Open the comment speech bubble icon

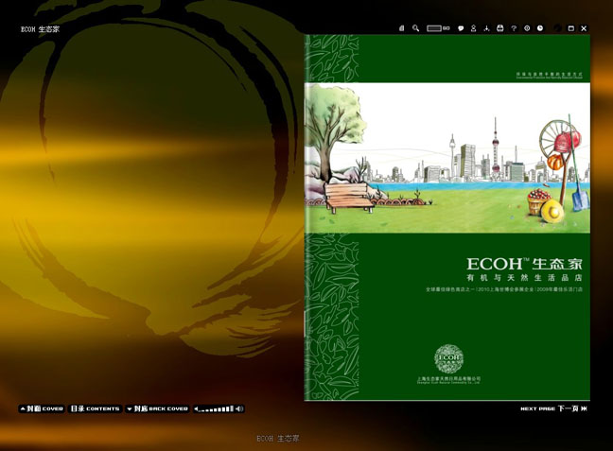pyautogui.click(x=461, y=28)
